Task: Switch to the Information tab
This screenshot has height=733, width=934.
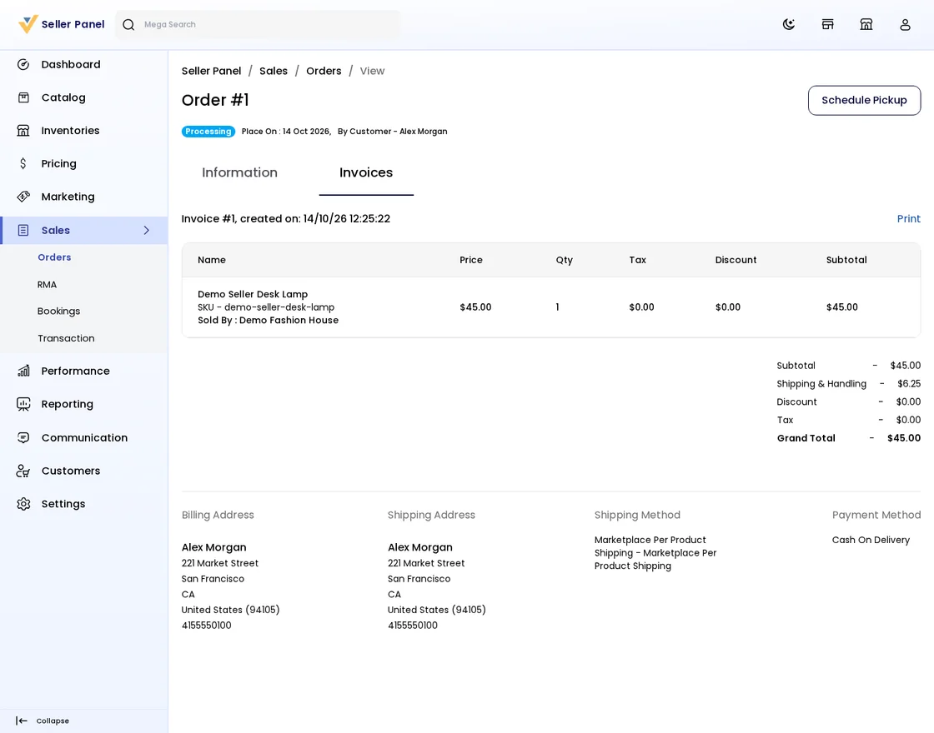Action: [x=239, y=172]
